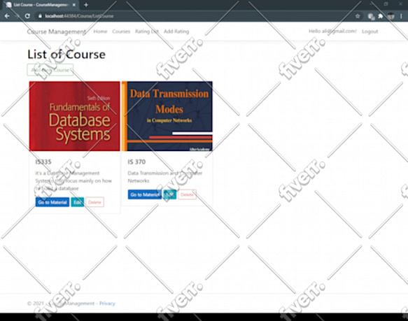The height and width of the screenshot is (321, 408).
Task: Open Add Rating in the navbar
Action: (x=176, y=31)
